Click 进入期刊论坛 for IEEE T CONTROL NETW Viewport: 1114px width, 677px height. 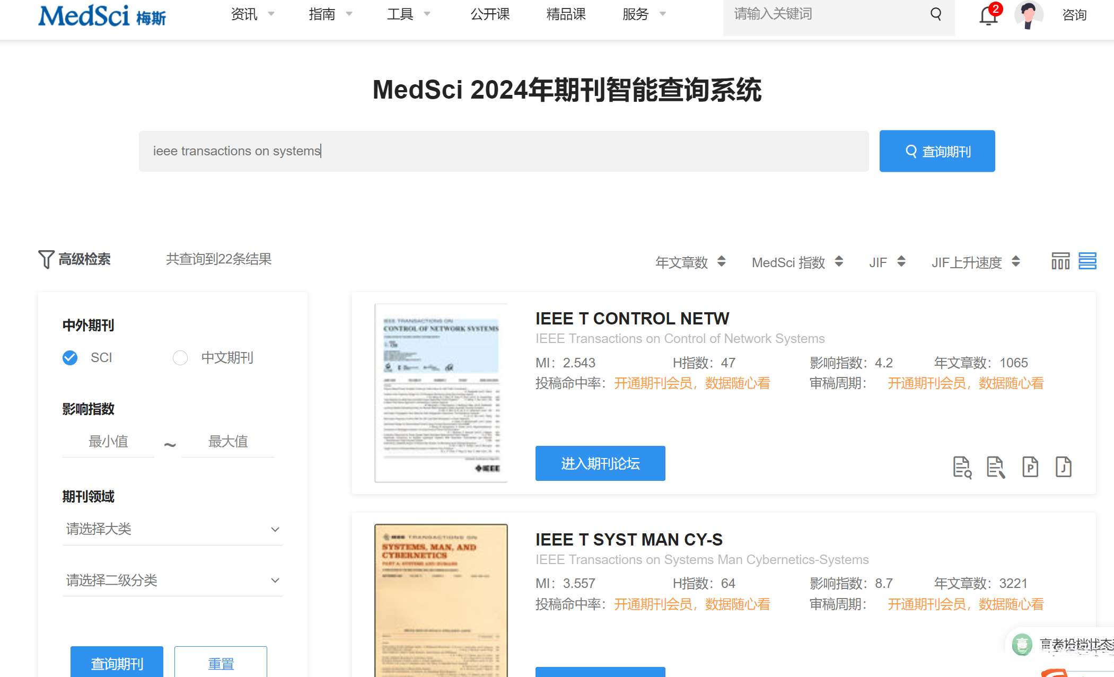600,463
